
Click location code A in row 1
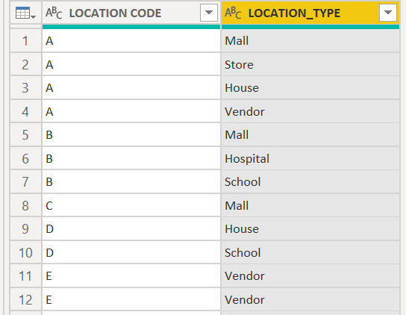pos(131,40)
